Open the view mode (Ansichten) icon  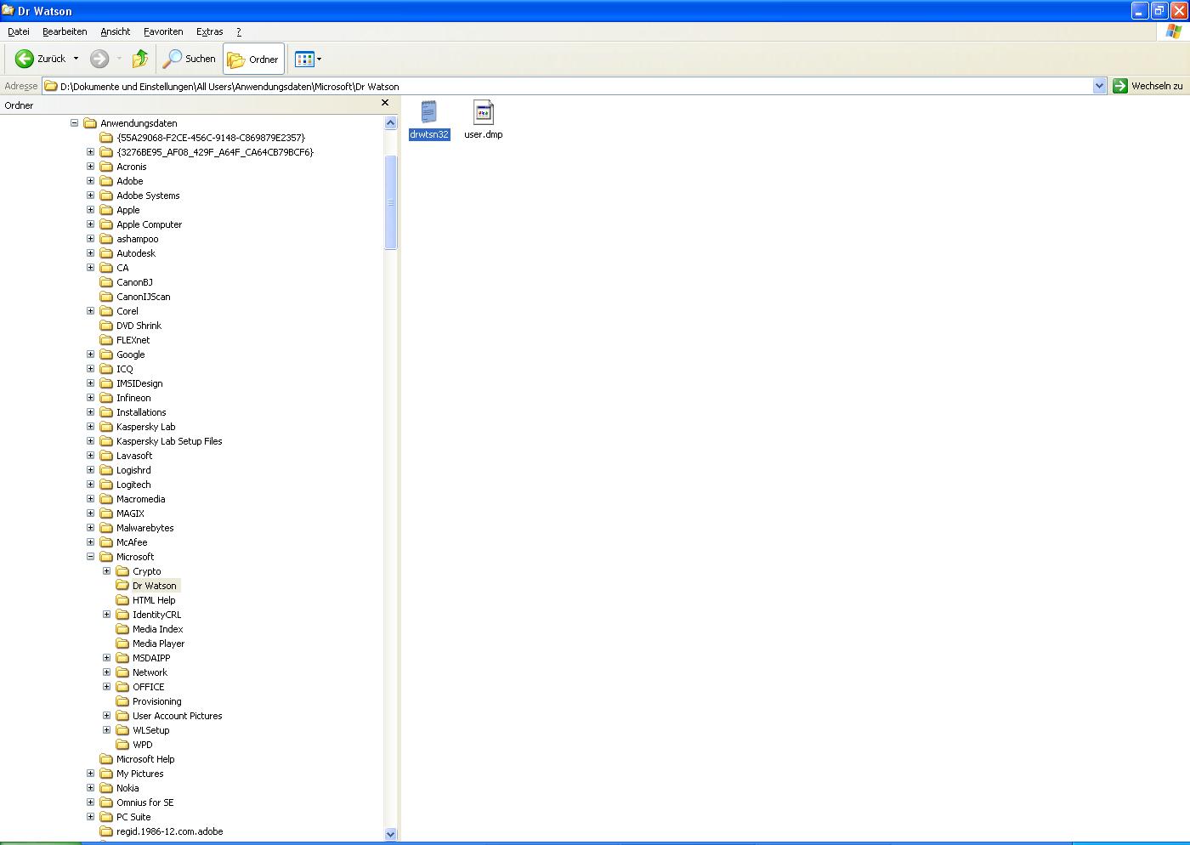pos(303,60)
